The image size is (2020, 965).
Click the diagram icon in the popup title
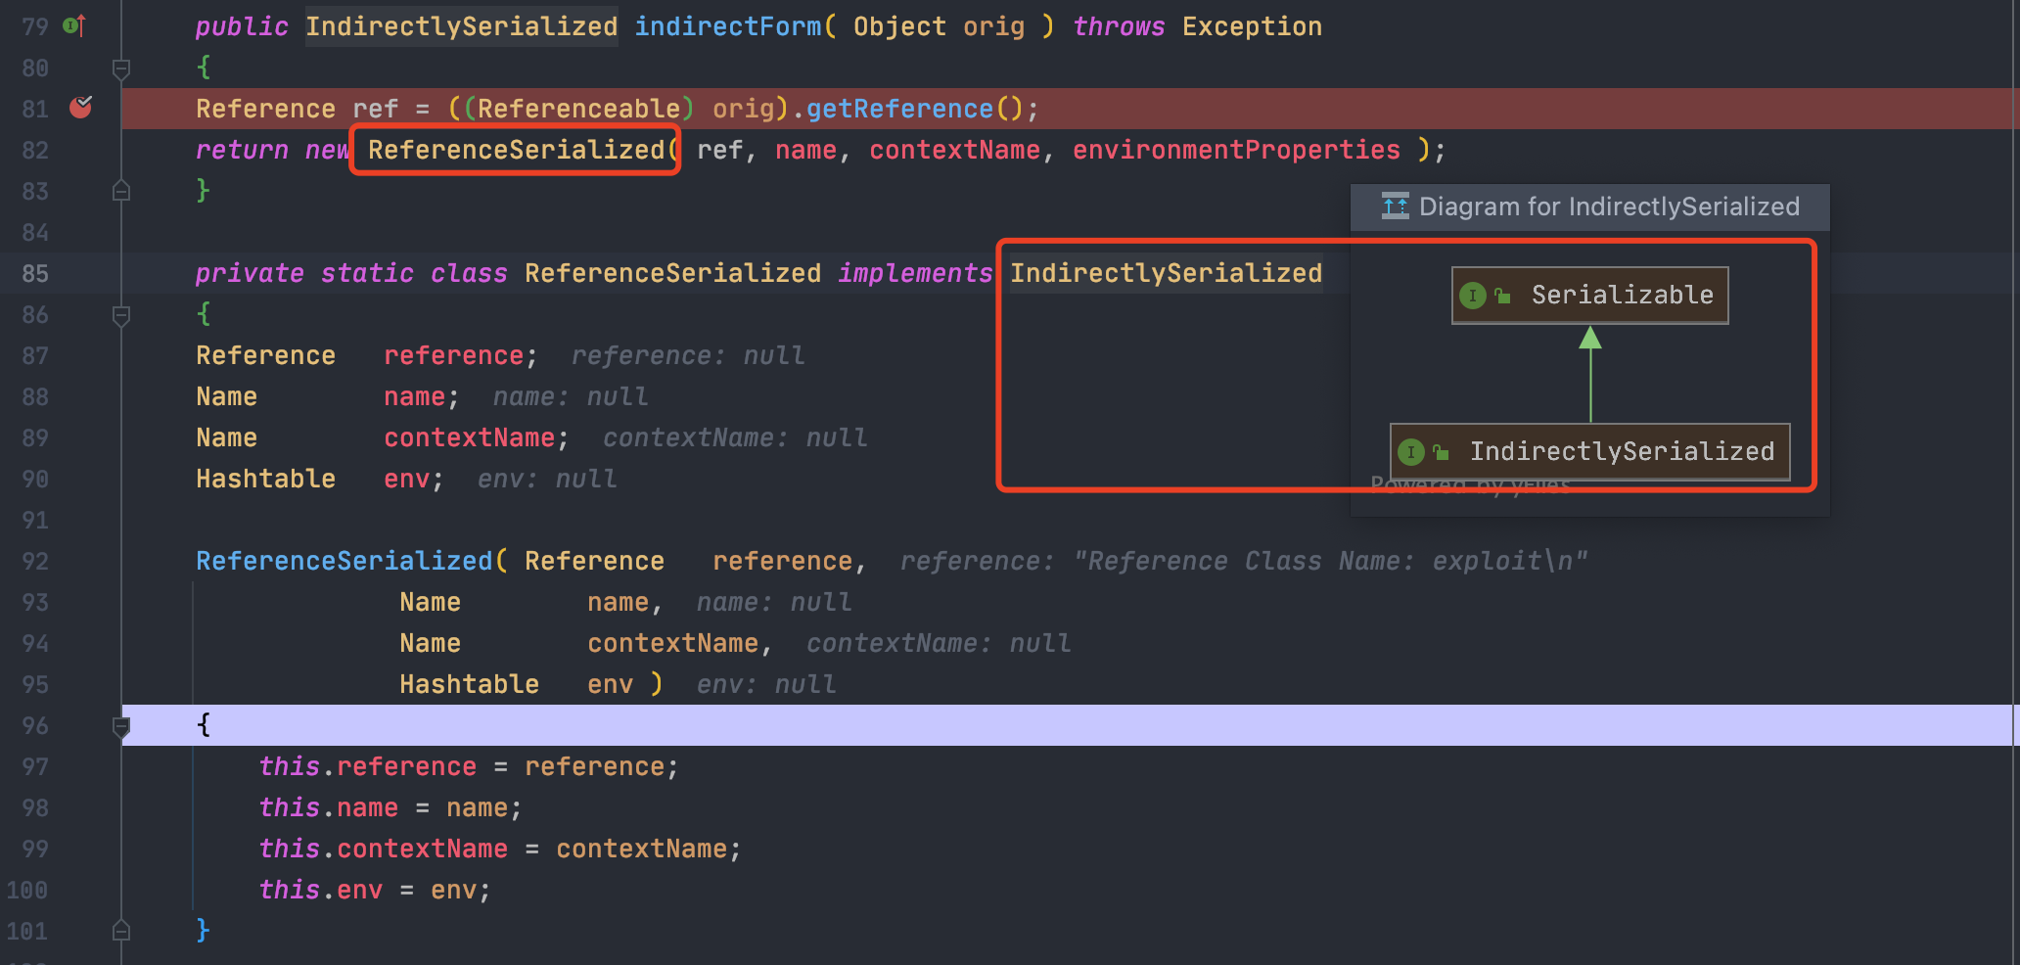tap(1395, 207)
